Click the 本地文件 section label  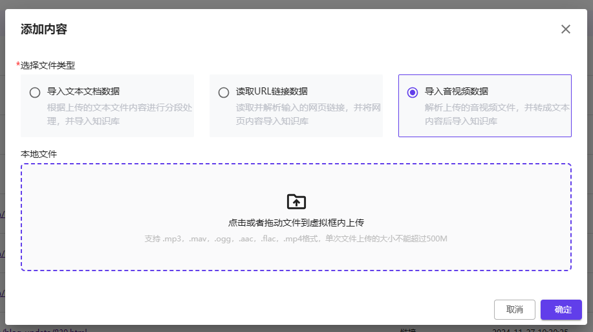39,153
